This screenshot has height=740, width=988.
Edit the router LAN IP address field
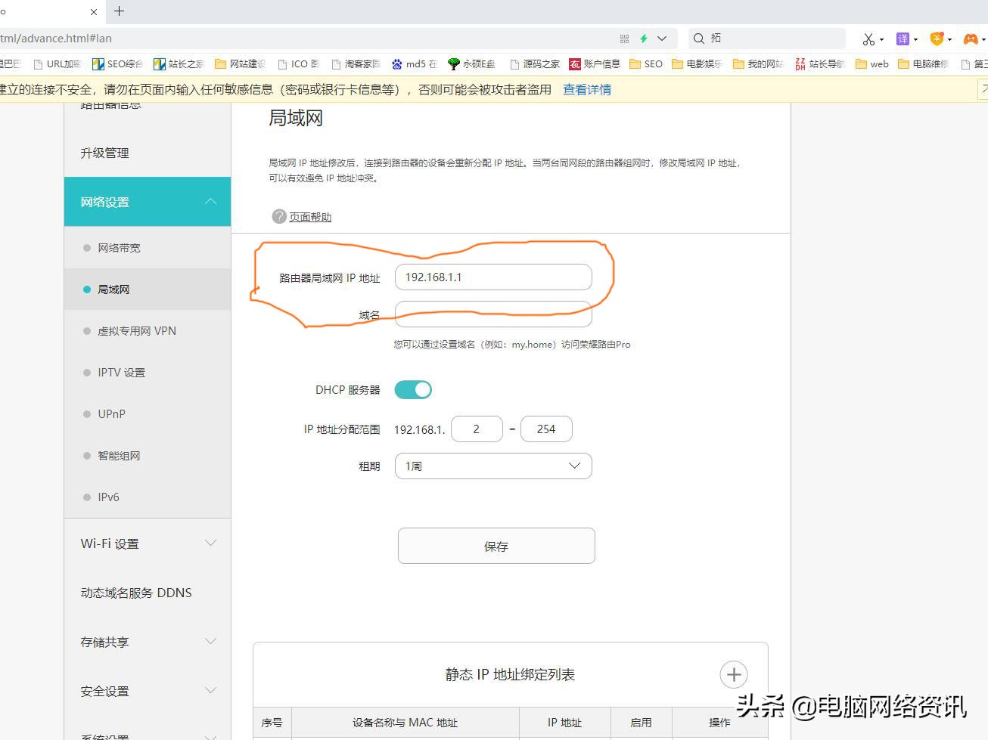point(492,277)
